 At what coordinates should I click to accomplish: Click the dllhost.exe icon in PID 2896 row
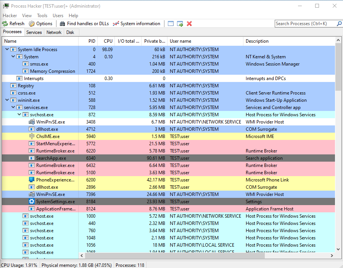32,187
